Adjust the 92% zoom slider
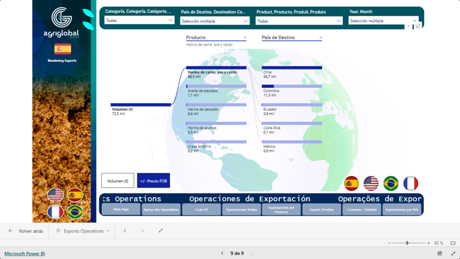Screen dimensions: 460x259 pos(407,243)
